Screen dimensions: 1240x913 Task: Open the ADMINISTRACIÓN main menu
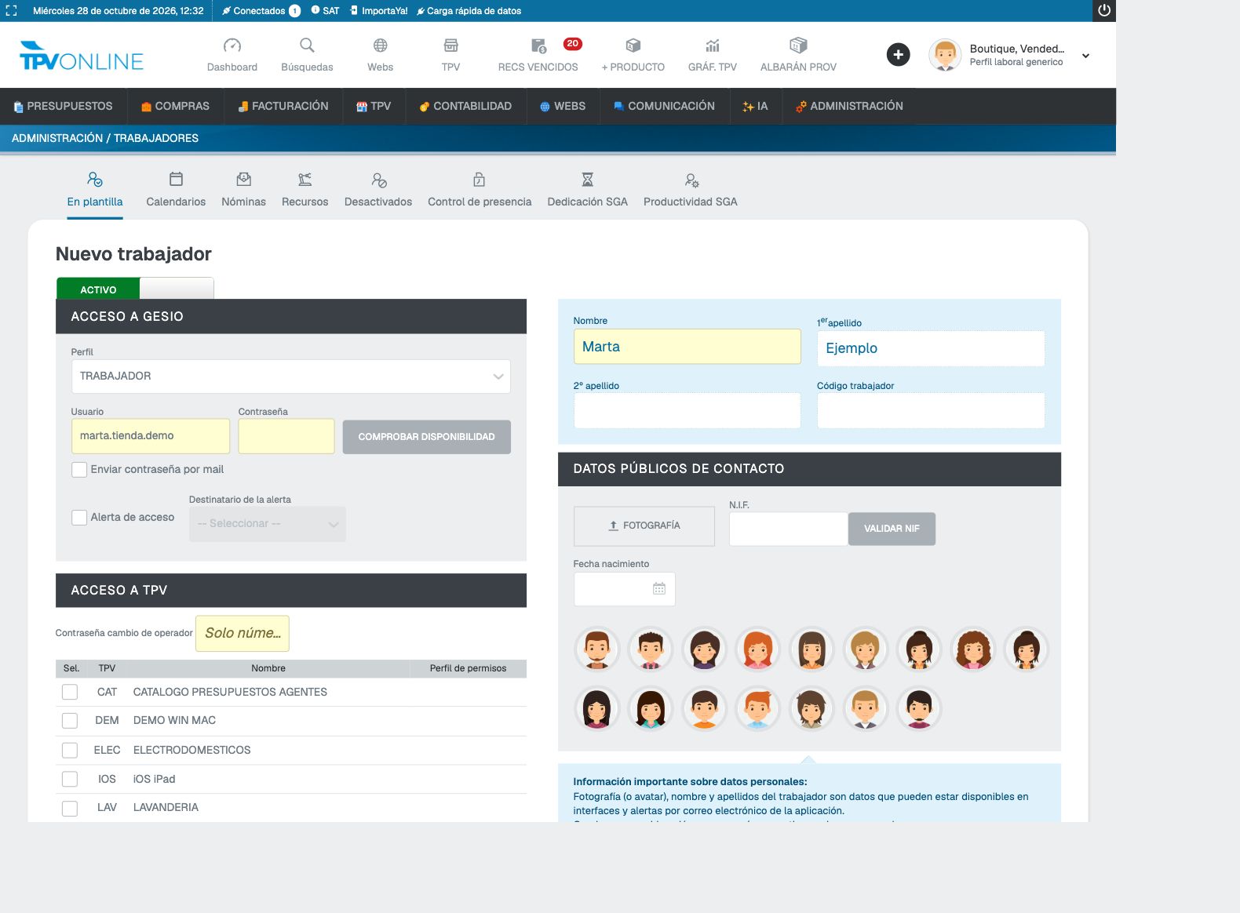point(849,106)
